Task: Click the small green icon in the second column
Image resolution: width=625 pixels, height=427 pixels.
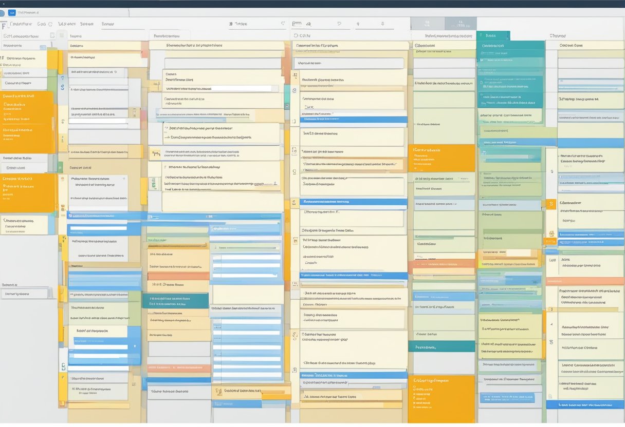Action: (x=154, y=183)
